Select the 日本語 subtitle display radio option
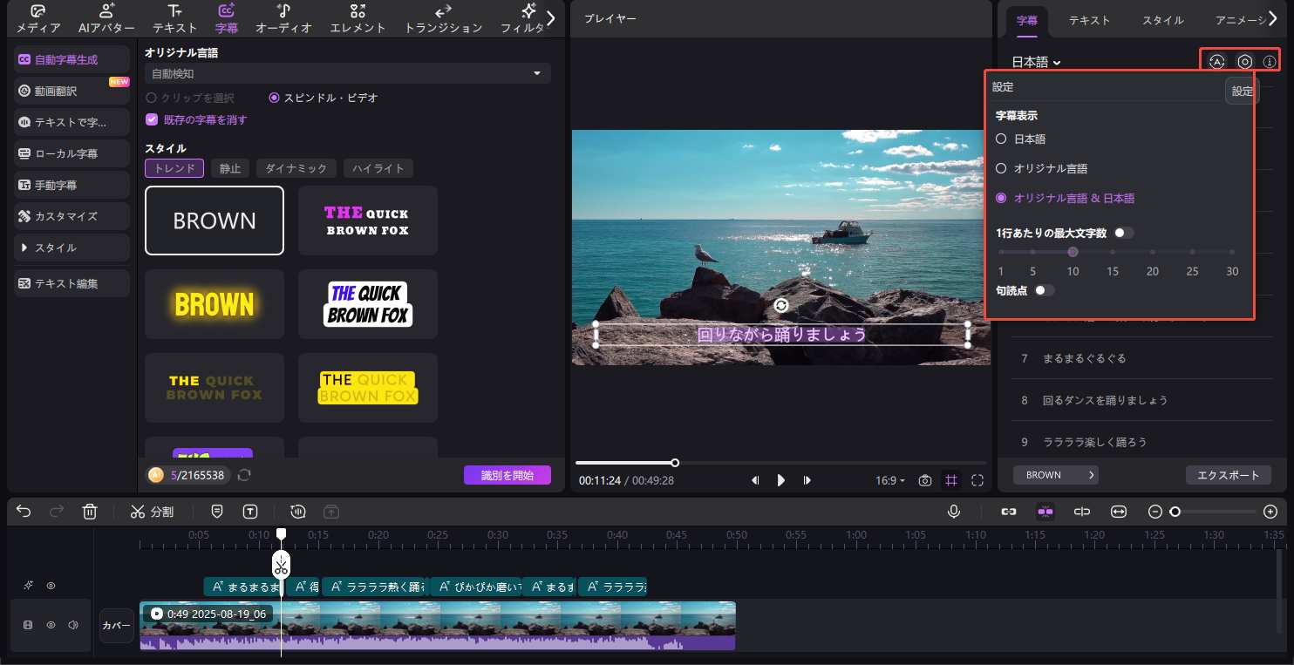Image resolution: width=1294 pixels, height=665 pixels. (1002, 139)
